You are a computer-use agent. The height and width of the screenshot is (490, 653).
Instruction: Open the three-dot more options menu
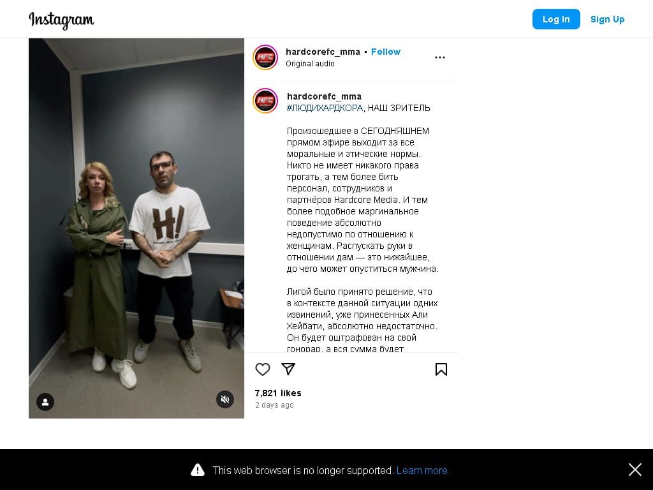click(440, 57)
